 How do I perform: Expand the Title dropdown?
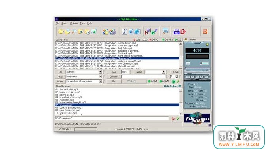point(100,72)
